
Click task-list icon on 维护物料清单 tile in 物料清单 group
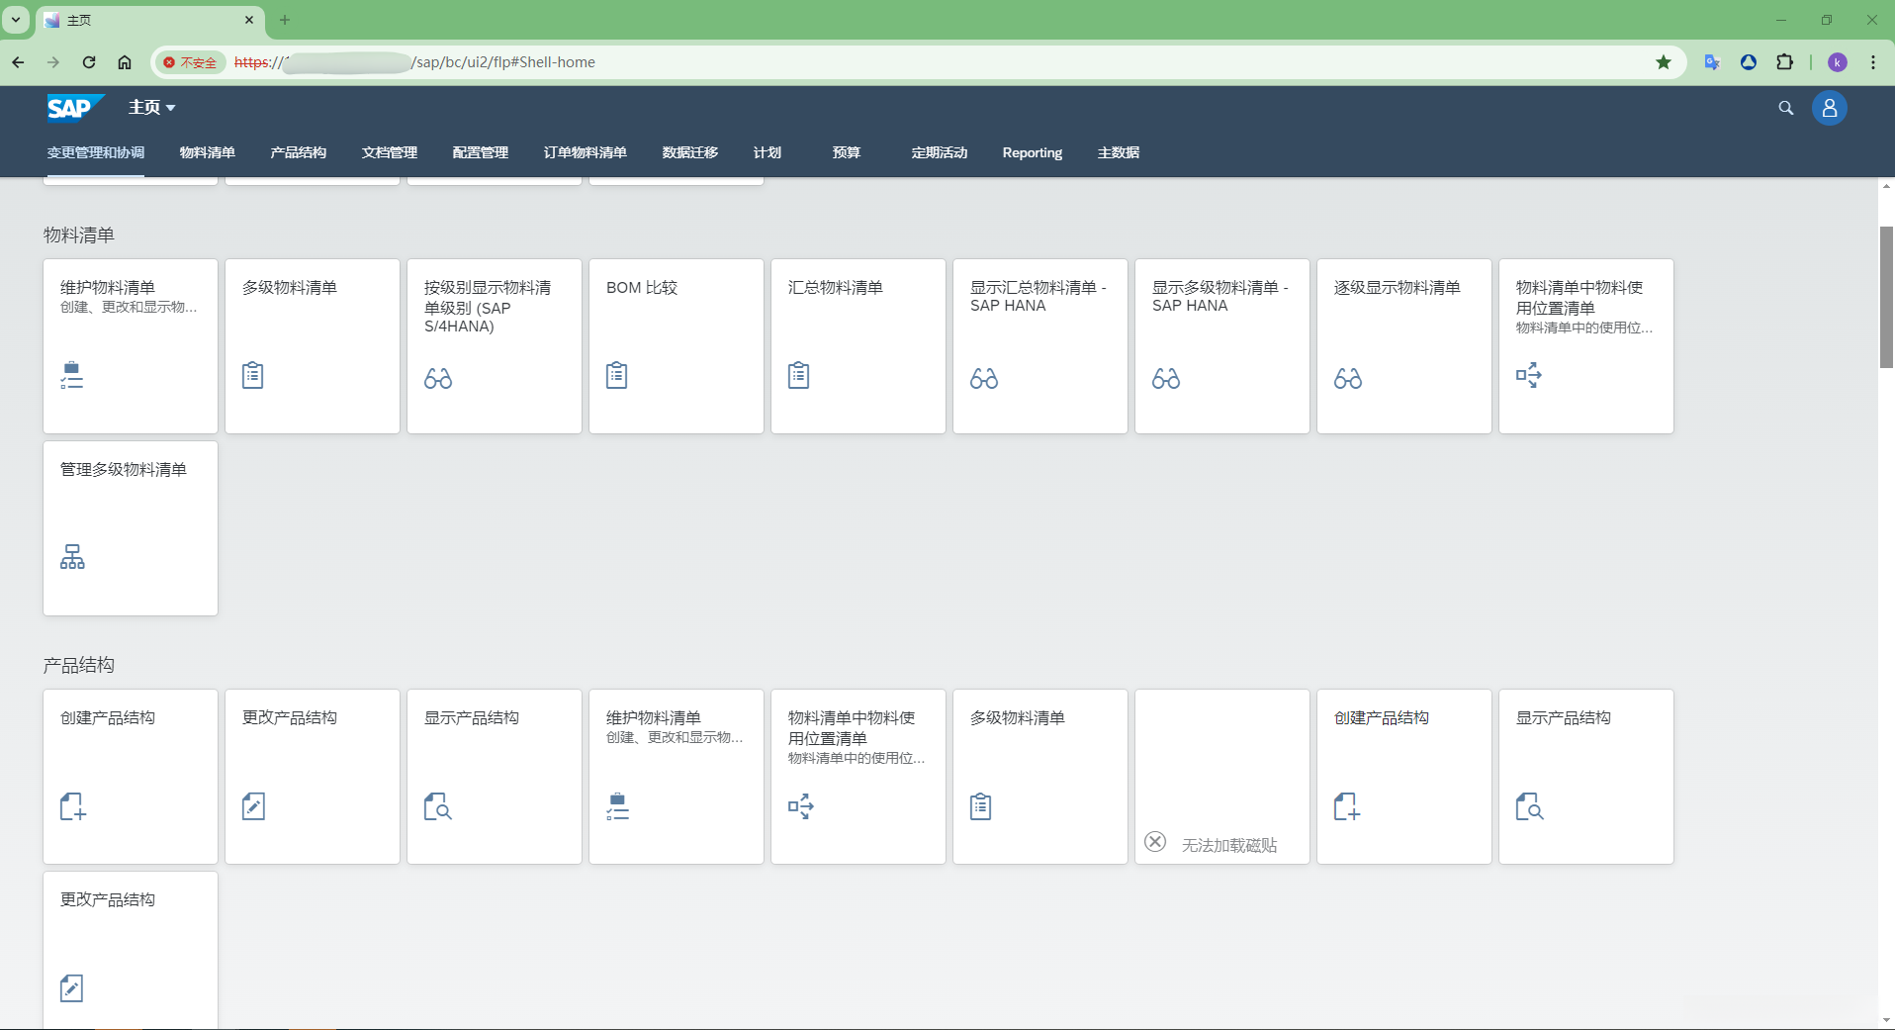(x=71, y=375)
